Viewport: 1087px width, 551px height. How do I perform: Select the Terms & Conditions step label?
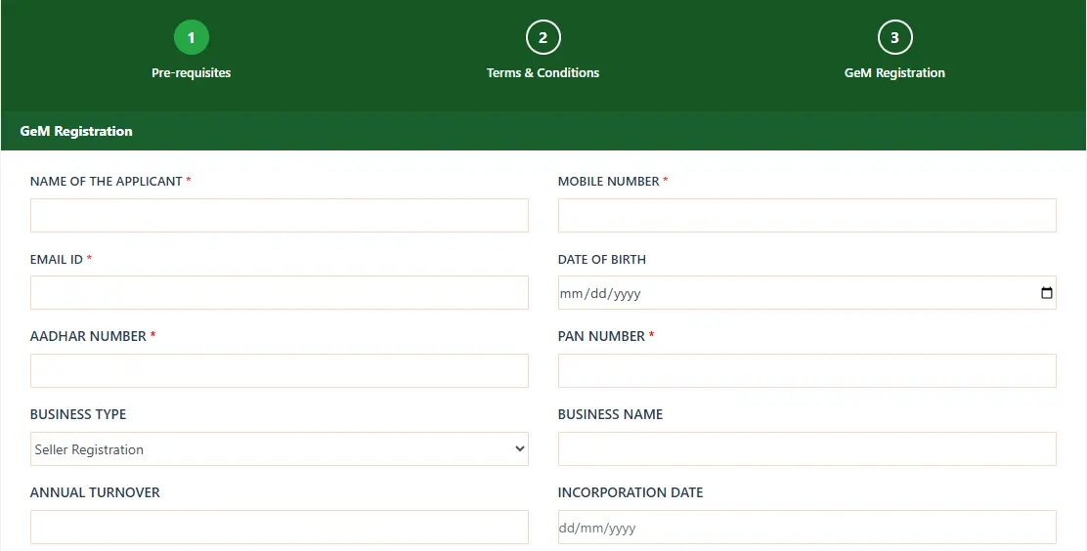543,72
